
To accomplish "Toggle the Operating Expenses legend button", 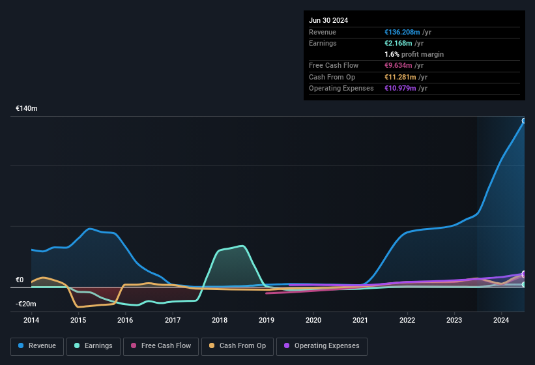I will 321,346.
